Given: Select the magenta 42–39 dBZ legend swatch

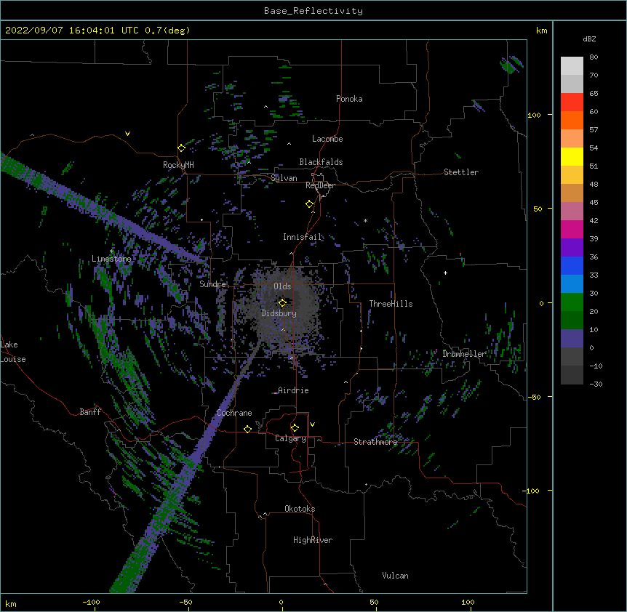Looking at the screenshot, I should pyautogui.click(x=572, y=229).
